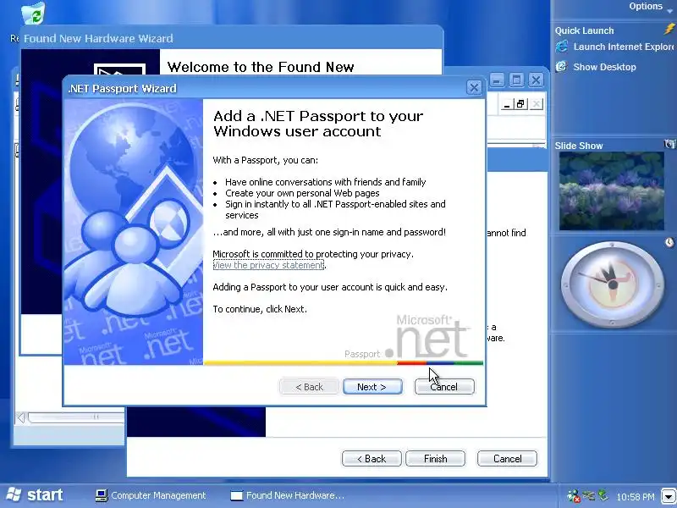Click the scroll-left arrow in Computer Management
The image size is (677, 508).
point(21,417)
